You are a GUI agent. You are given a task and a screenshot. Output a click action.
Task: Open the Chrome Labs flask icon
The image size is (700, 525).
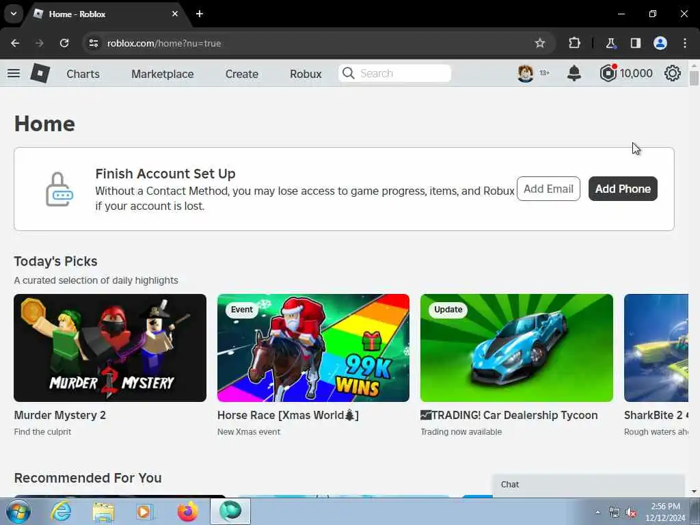[x=610, y=43]
